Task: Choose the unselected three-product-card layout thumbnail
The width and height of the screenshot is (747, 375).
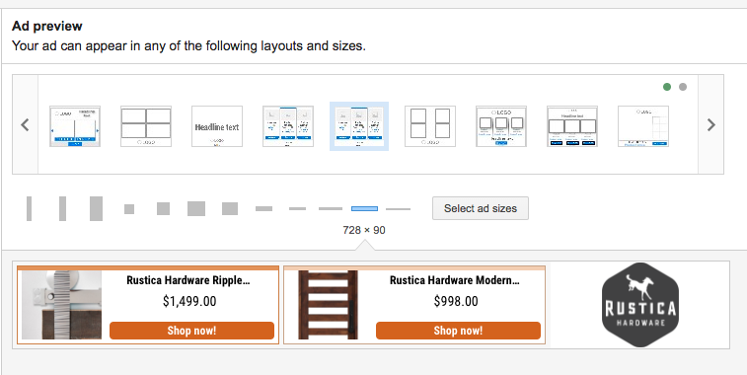Action: click(x=288, y=126)
